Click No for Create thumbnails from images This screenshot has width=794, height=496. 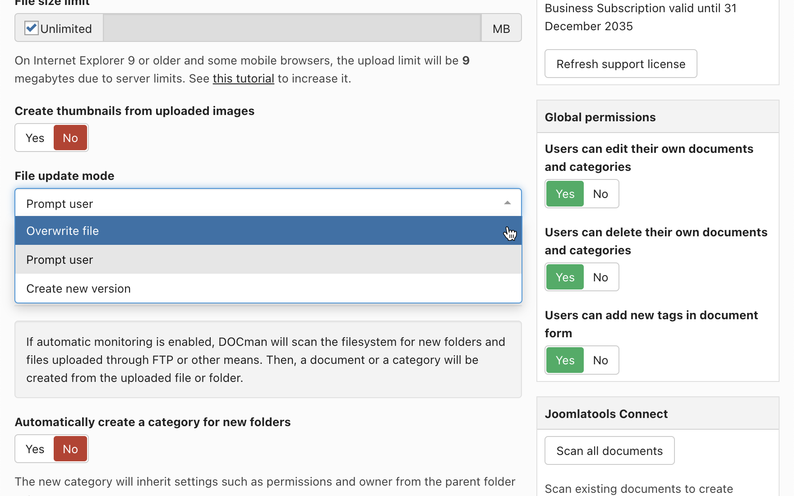[70, 138]
